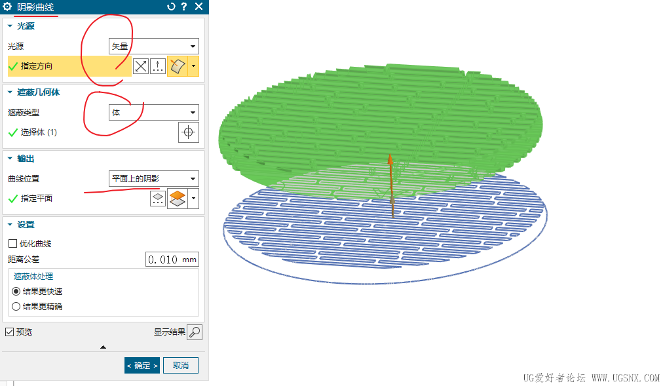
Task: Open the vector dialog icon
Action: (x=158, y=66)
